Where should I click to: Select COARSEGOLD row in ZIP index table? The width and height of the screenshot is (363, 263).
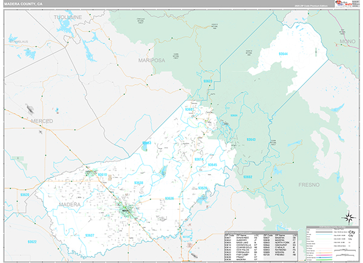241,247
